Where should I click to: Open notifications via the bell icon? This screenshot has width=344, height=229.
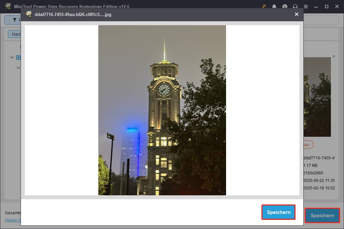274,7
